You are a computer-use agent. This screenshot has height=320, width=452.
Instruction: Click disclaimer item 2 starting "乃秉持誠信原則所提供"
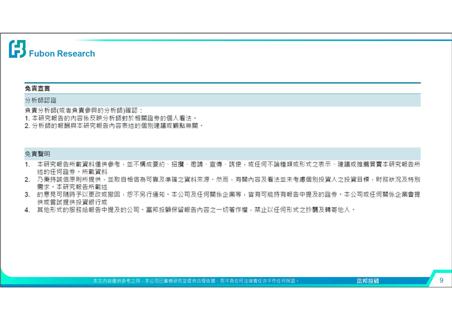point(223,183)
